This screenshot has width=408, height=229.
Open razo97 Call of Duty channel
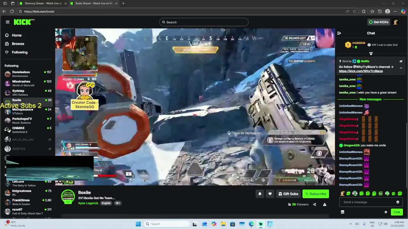(x=28, y=211)
